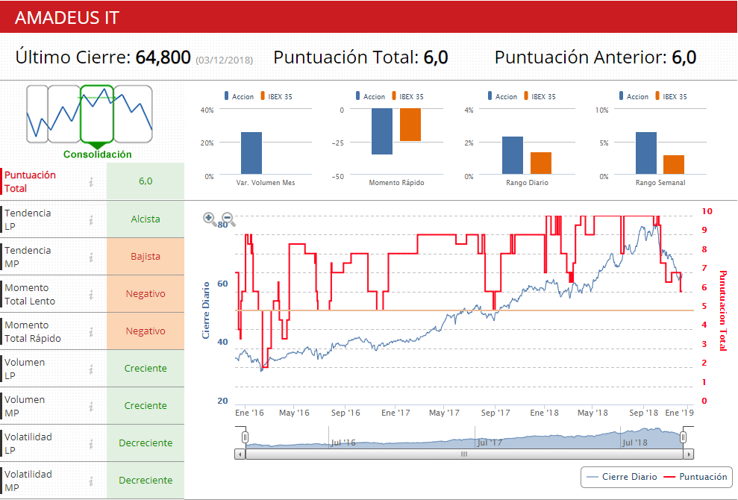Toggle Accion legend in Var. Volumen Mes chart

239,96
